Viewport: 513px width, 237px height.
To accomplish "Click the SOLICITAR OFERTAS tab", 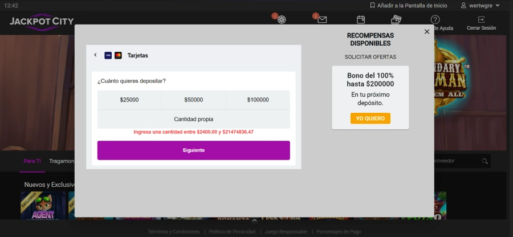I will coord(370,57).
